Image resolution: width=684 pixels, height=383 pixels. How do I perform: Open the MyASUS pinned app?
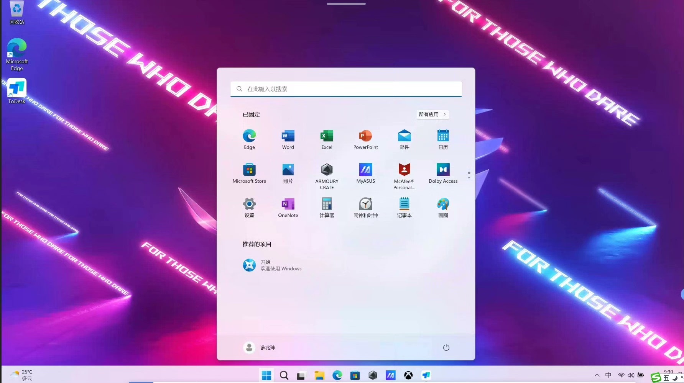365,173
